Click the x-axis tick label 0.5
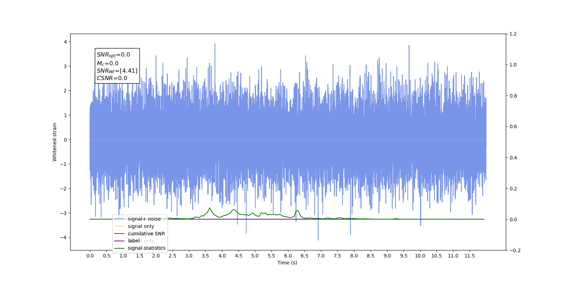The height and width of the screenshot is (281, 562). (x=106, y=256)
